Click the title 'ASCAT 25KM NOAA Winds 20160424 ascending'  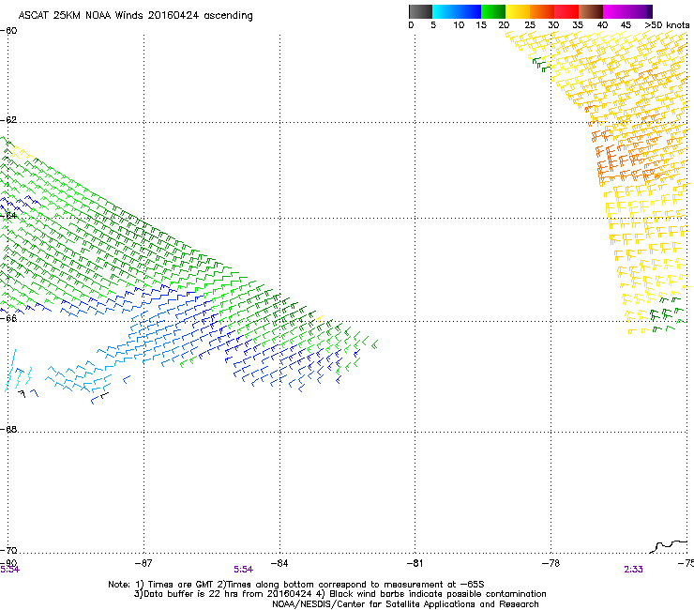(135, 16)
